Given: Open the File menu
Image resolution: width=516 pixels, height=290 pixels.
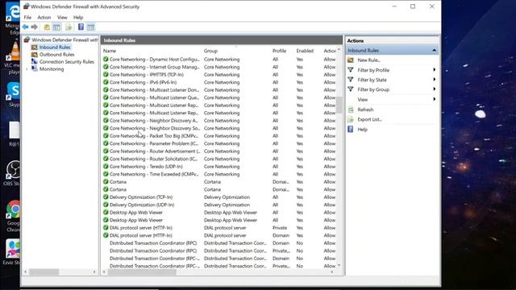Looking at the screenshot, I should (27, 18).
